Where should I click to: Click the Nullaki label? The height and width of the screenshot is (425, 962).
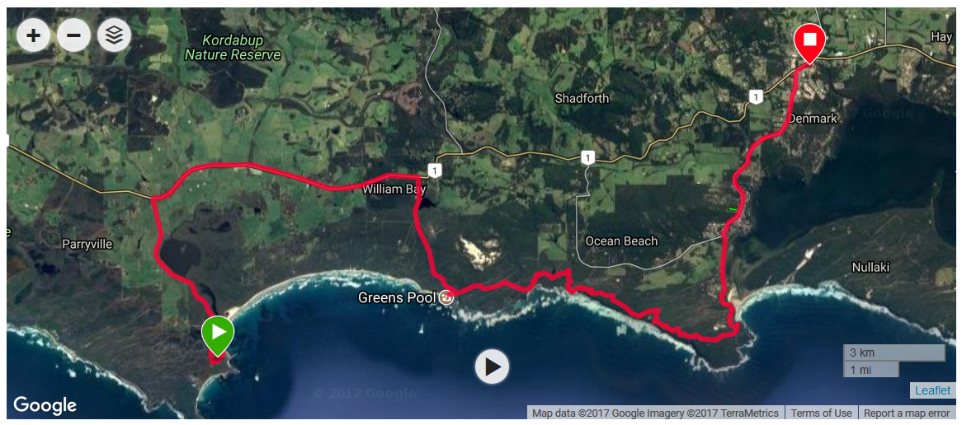pos(871,267)
